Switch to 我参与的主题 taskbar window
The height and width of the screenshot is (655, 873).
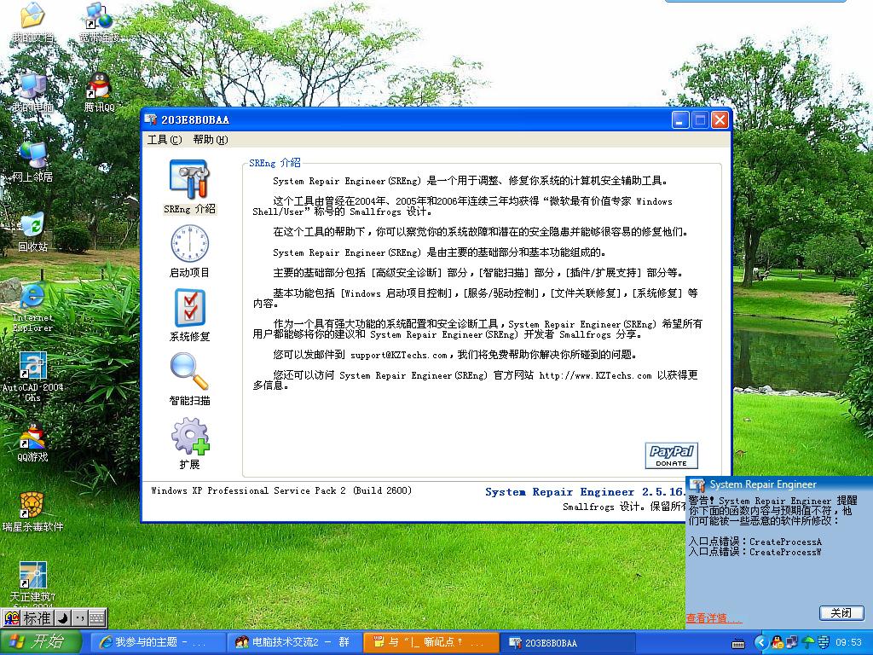(x=156, y=642)
